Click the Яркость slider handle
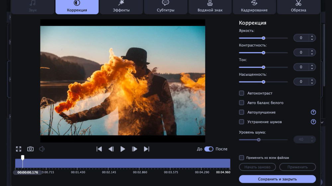The height and width of the screenshot is (186, 332). (263, 38)
